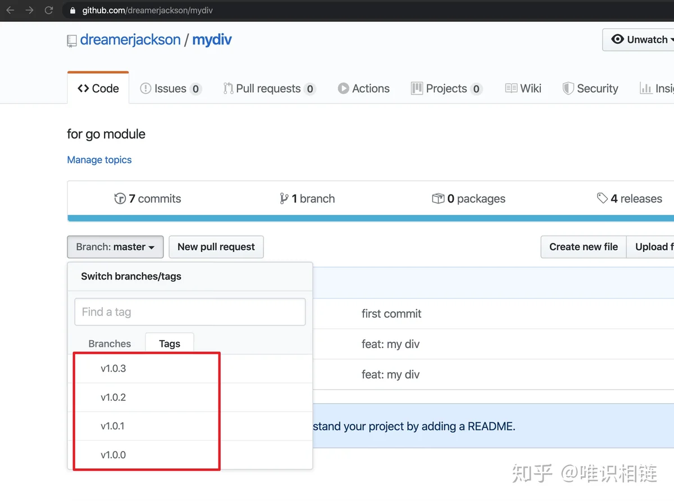Screen dimensions: 674x501
Task: Click the New pull request button
Action: 216,247
